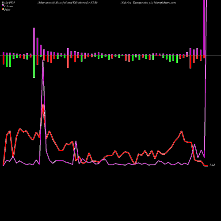This screenshot has width=221, height=221.
Task: Click the 3day smooth MunafaSutra charts for NBRV title
Action: pyautogui.click(x=68, y=3)
